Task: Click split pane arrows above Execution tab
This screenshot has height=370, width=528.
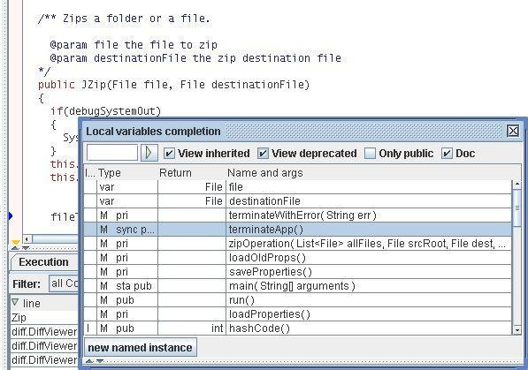Action: click(x=20, y=248)
